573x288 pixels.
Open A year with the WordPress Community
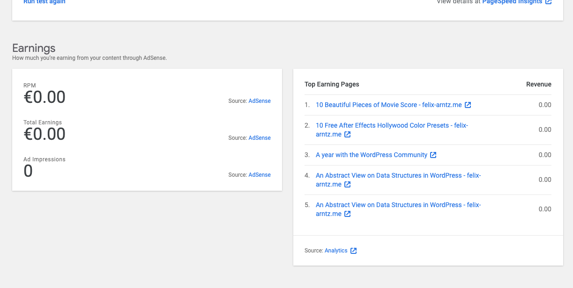[x=372, y=155]
